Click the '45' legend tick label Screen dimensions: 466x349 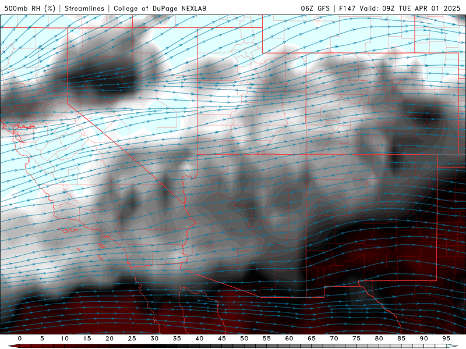tap(222, 339)
